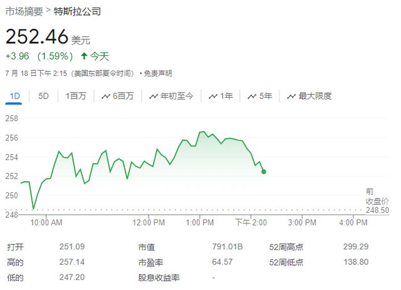
Task: Click the trend icon beside 年初至今
Action: pyautogui.click(x=154, y=96)
